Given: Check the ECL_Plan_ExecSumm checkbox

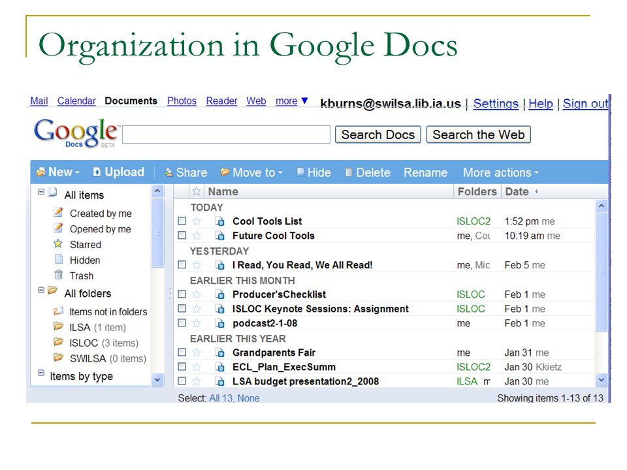Looking at the screenshot, I should 182,366.
